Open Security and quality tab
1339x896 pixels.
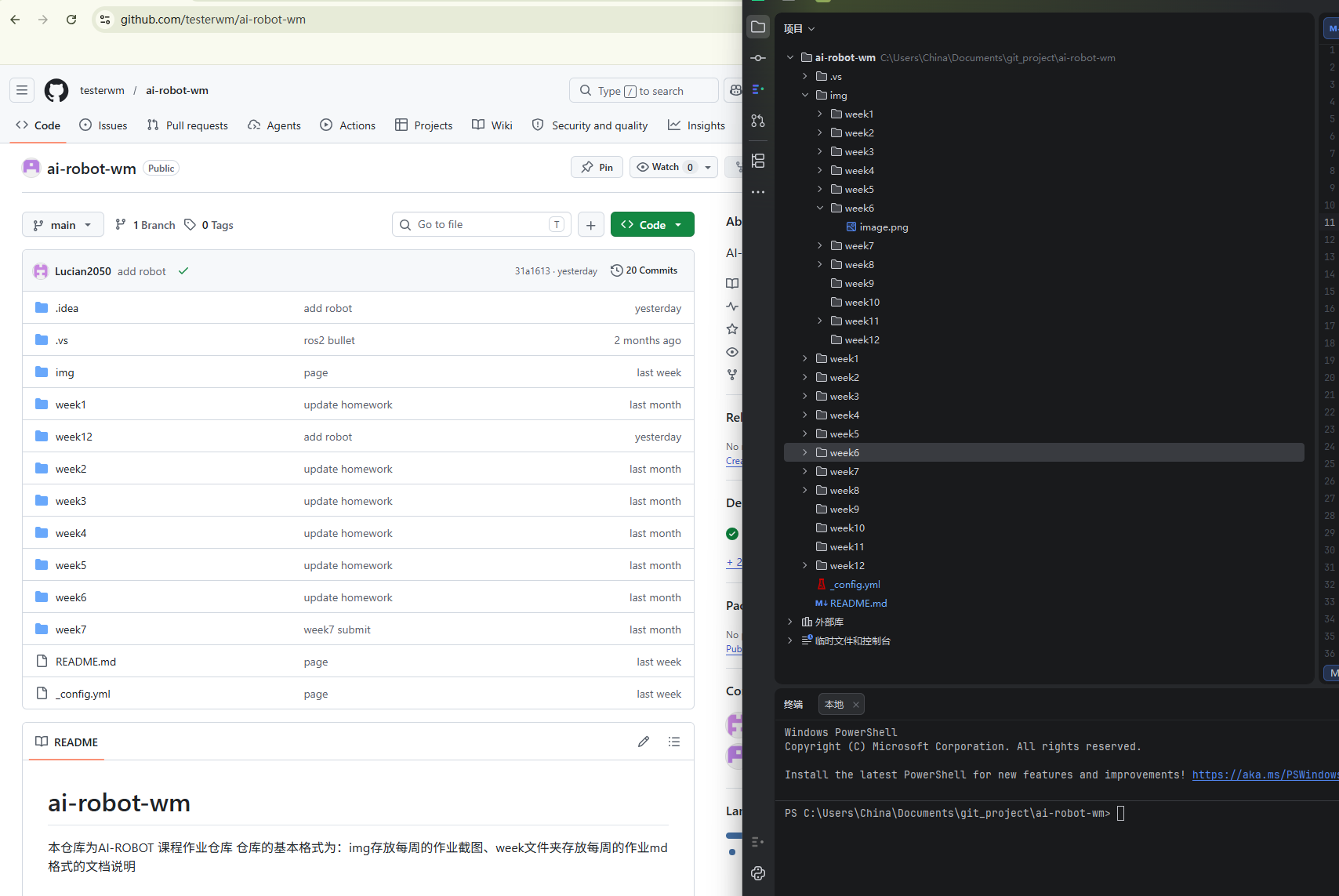tap(590, 125)
